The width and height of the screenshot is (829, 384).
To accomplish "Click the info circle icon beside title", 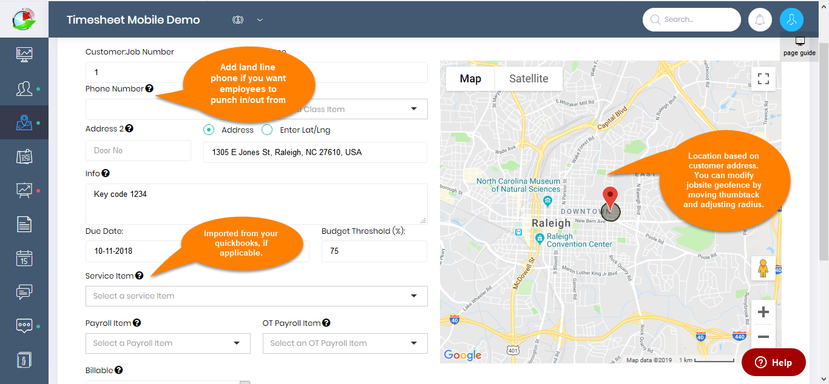I will pos(238,20).
